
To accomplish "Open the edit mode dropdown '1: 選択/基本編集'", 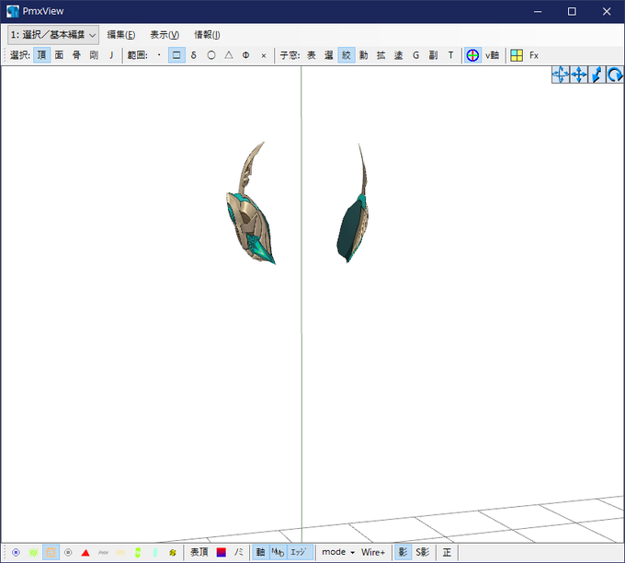I will [x=53, y=35].
